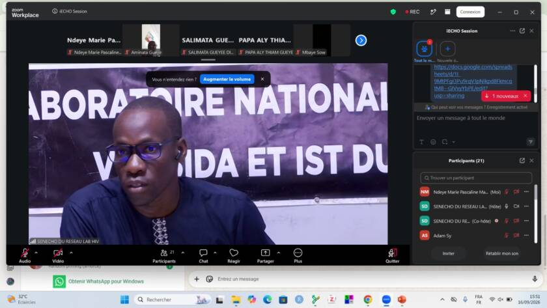
Task: Focus the 'Trouver un participant' search field
Action: (476, 178)
